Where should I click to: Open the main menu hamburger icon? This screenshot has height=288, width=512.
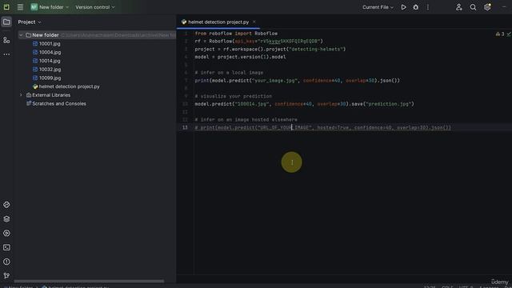pos(20,7)
